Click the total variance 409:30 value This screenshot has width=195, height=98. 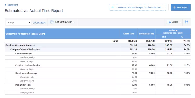168,41
